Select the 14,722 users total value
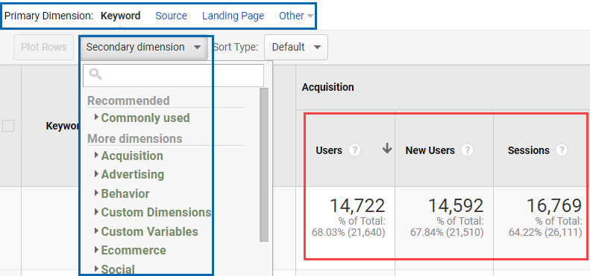 click(x=357, y=206)
